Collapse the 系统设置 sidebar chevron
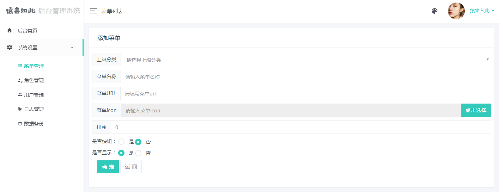 coord(72,48)
